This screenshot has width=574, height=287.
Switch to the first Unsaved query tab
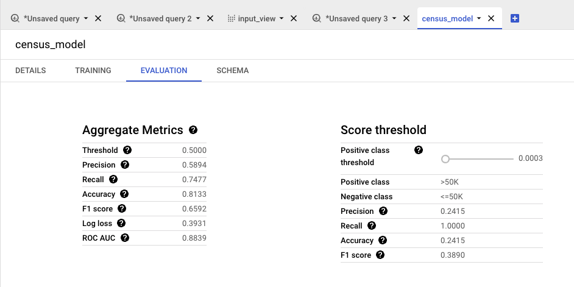click(51, 18)
